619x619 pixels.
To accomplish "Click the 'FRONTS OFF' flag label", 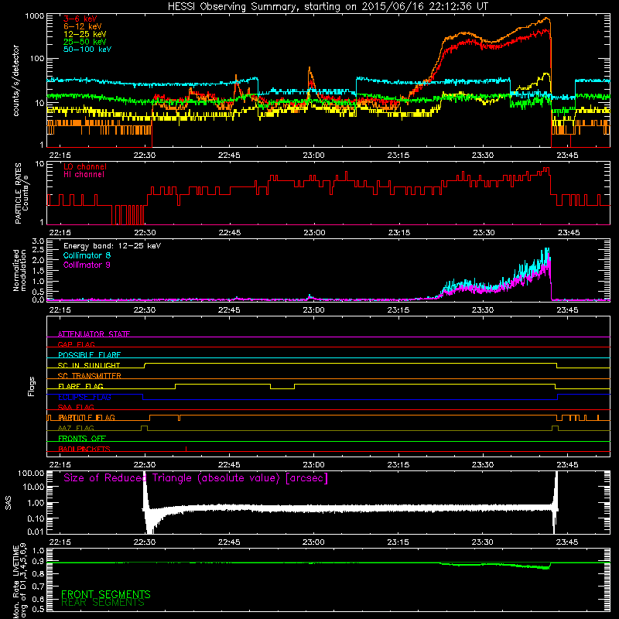I will pos(82,439).
